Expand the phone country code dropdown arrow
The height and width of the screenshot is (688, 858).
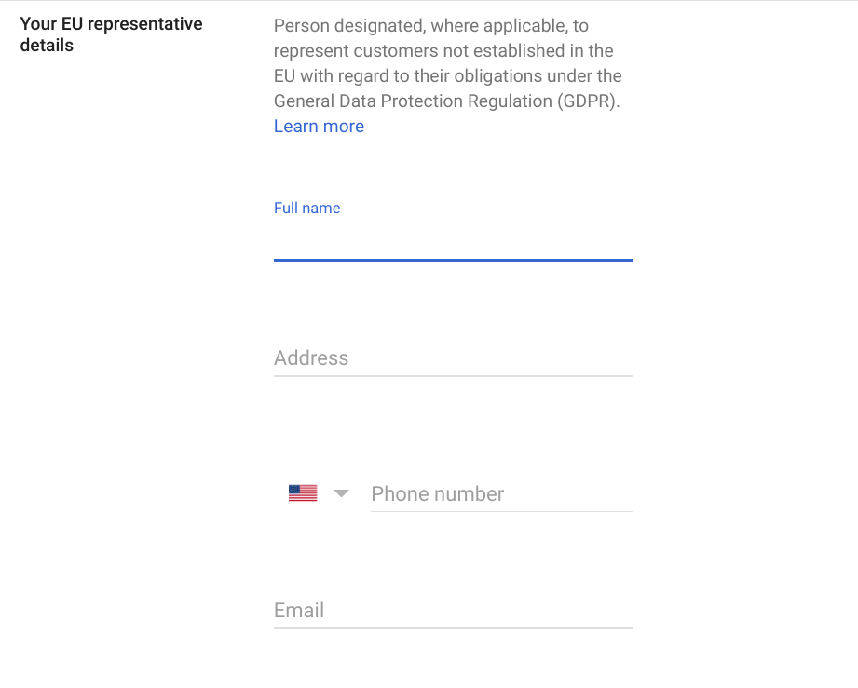click(341, 493)
